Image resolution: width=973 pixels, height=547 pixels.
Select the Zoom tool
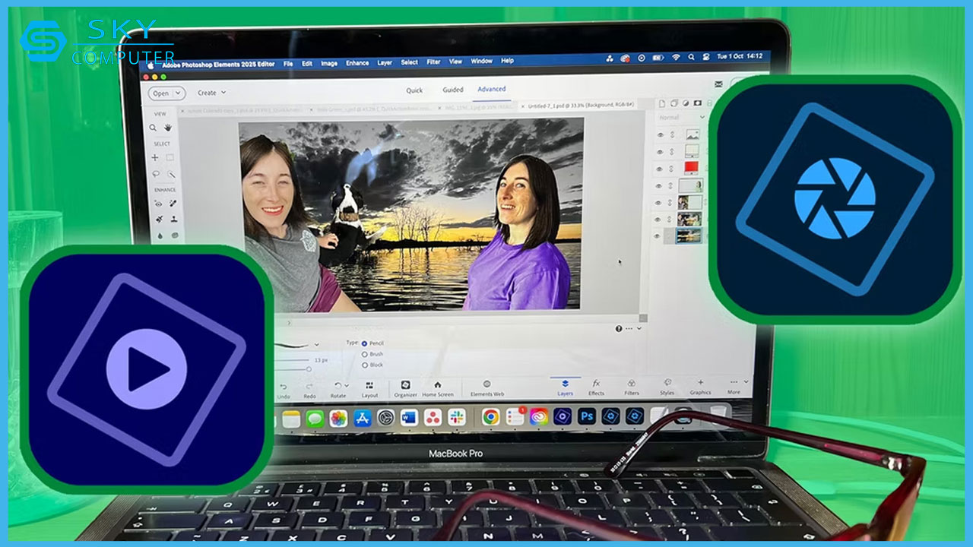pos(154,128)
